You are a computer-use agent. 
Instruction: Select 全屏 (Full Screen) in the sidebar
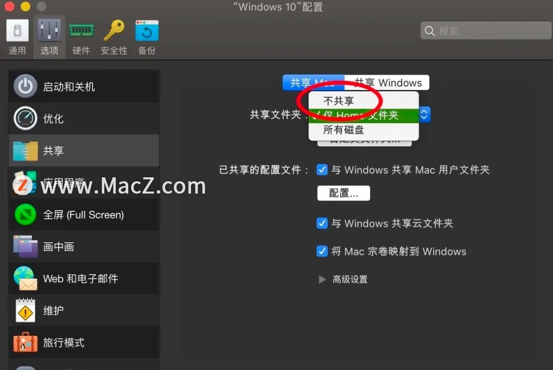click(x=84, y=215)
